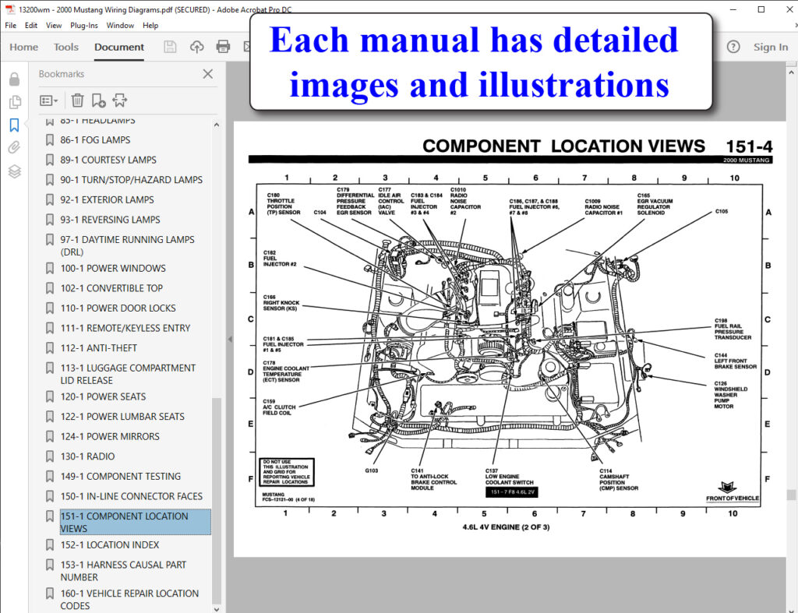Viewport: 798px width, 613px height.
Task: Click the Sign In button
Action: pyautogui.click(x=770, y=47)
